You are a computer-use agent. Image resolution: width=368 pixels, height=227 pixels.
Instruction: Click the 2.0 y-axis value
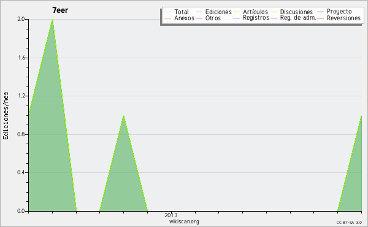pyautogui.click(x=21, y=19)
